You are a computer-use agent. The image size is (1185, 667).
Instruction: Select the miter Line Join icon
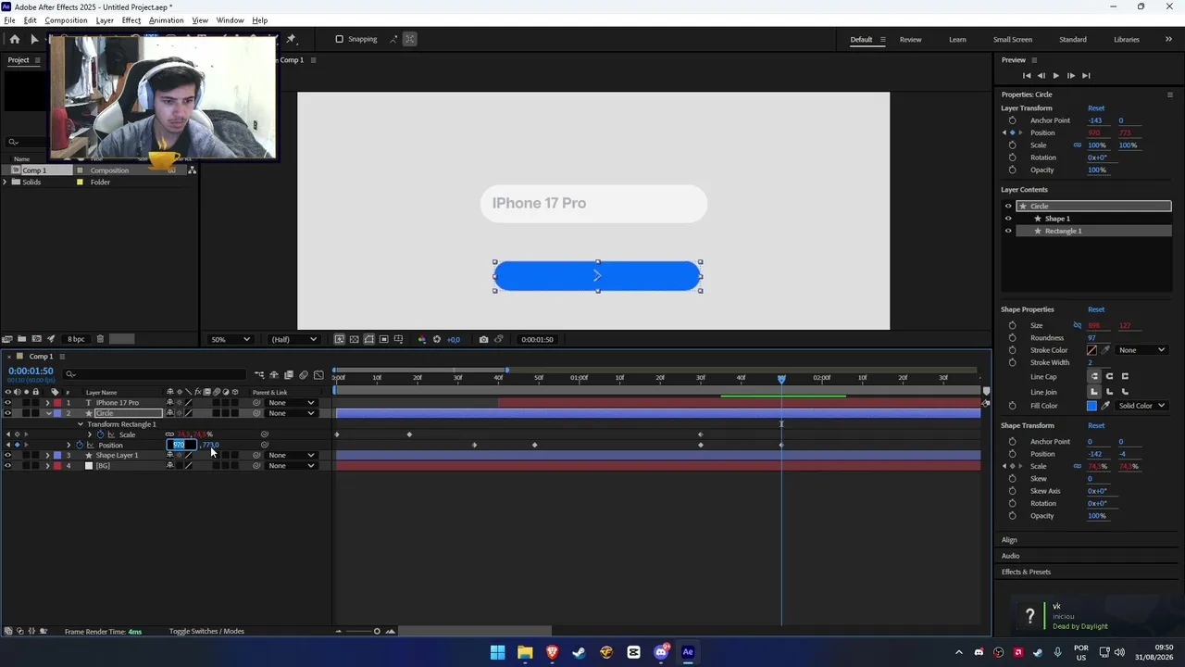[x=1095, y=392]
